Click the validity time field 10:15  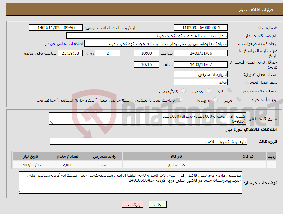tap(146, 64)
